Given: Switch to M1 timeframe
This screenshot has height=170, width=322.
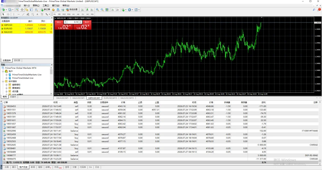Looking at the screenshot, I should click(x=55, y=14).
